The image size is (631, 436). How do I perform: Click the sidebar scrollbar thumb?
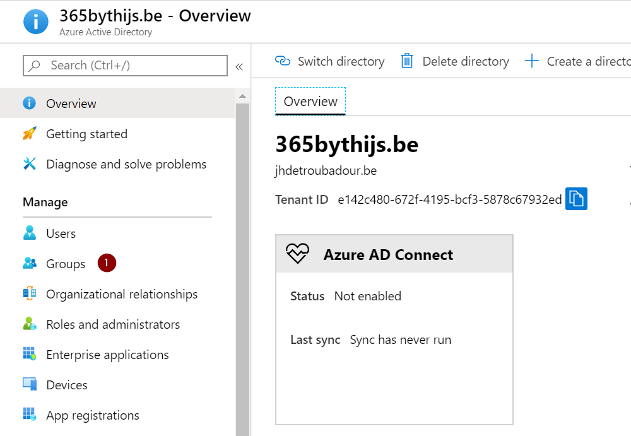(x=242, y=269)
